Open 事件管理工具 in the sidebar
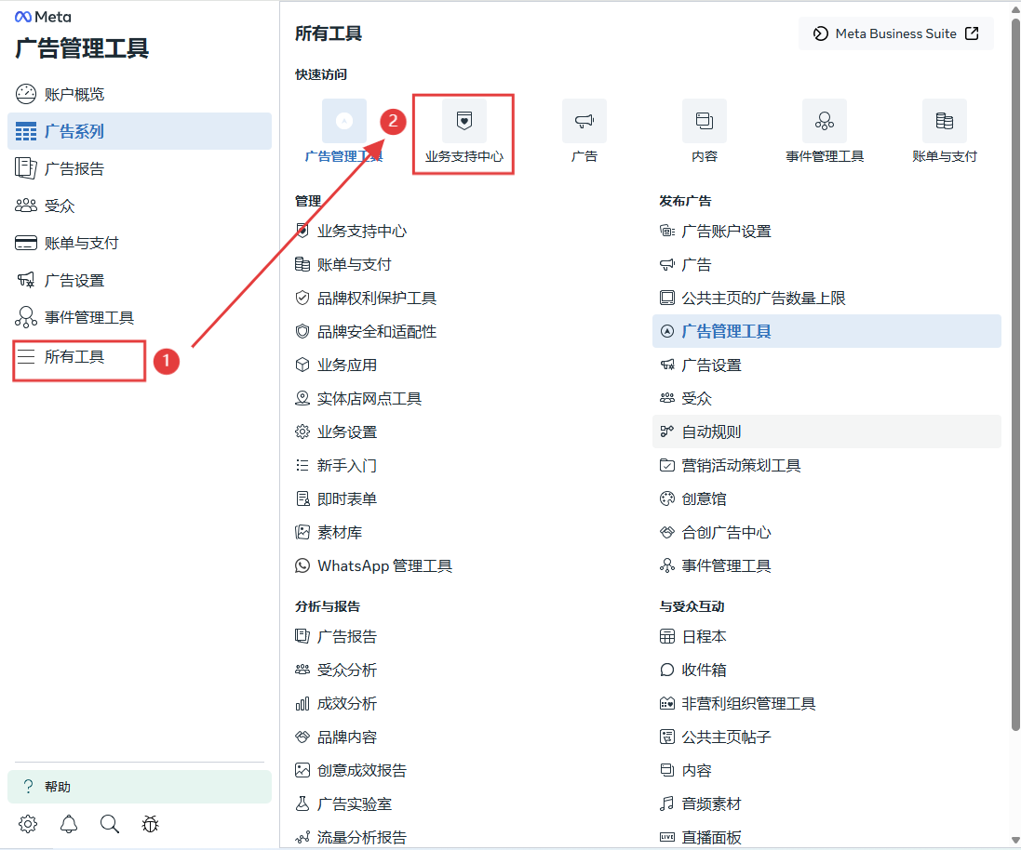 140,318
